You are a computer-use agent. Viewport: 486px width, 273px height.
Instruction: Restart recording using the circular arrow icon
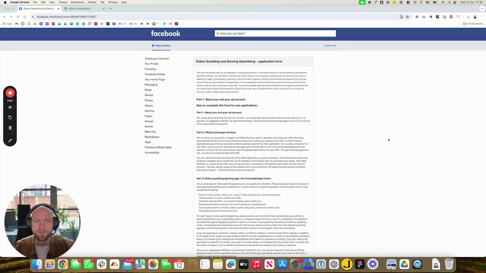pyautogui.click(x=10, y=118)
